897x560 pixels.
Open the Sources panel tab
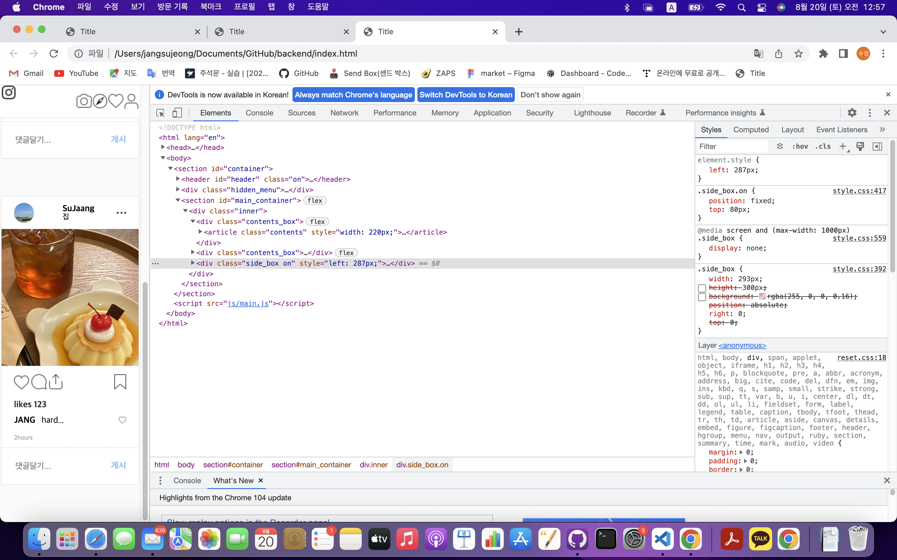click(302, 113)
